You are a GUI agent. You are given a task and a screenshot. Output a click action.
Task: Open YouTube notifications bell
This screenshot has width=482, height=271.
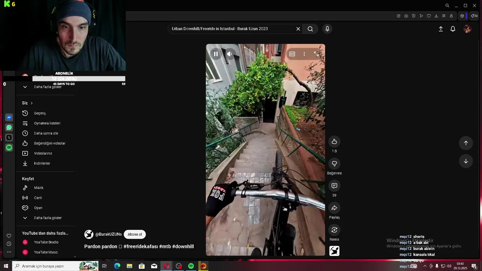pos(453,29)
